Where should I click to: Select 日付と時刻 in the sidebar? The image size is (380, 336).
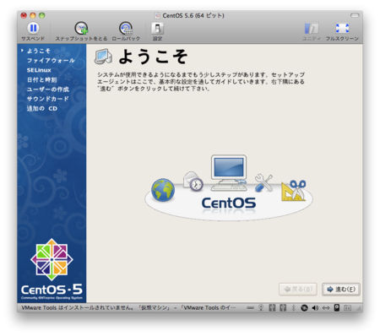click(41, 79)
